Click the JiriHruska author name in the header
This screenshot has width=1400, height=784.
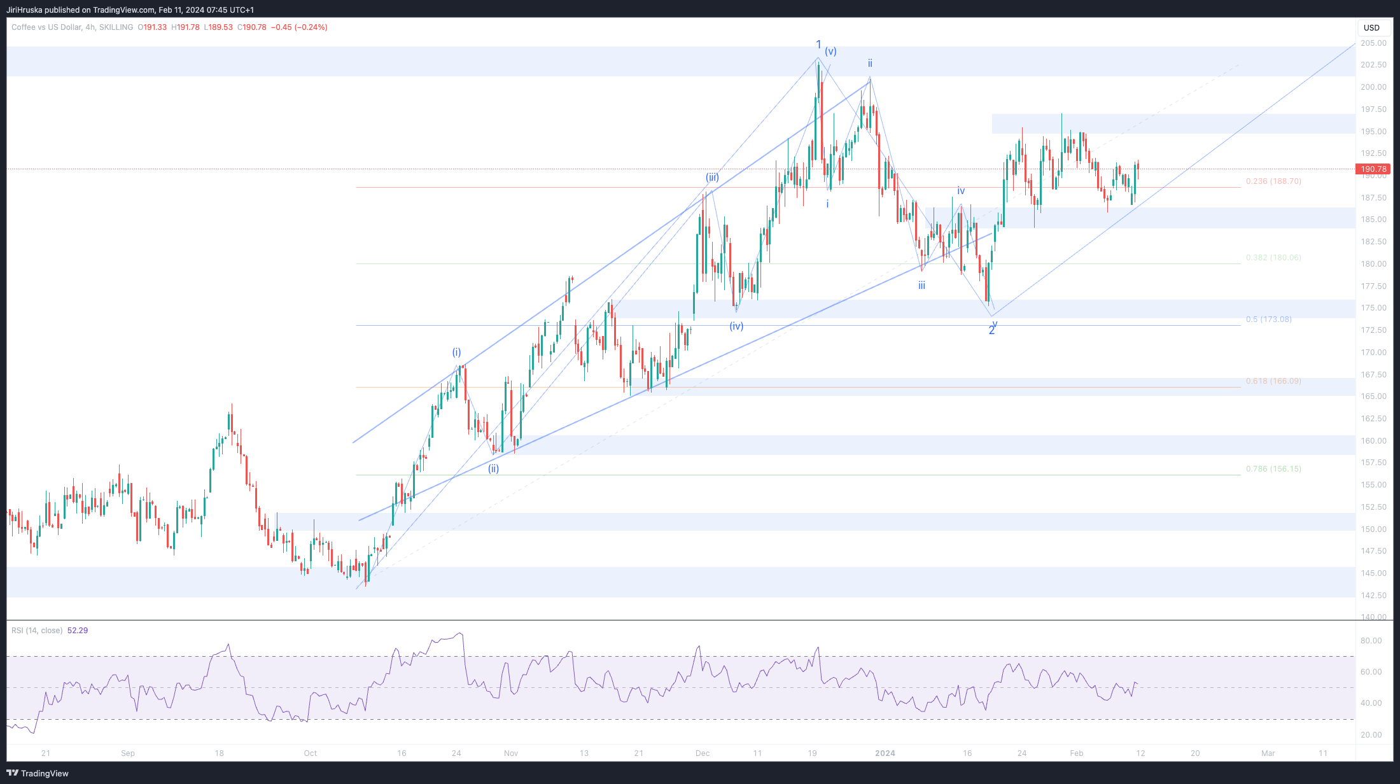pos(24,10)
